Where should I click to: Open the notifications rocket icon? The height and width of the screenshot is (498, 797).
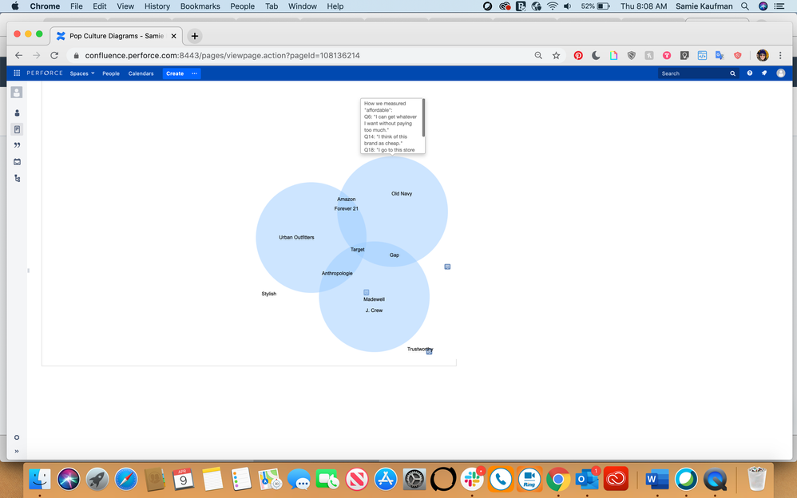764,73
